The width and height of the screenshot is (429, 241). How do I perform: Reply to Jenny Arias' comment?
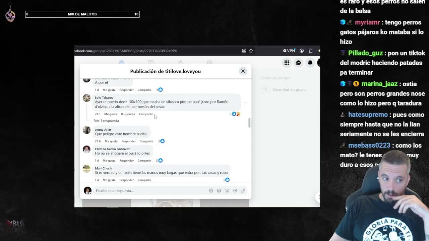[128, 141]
